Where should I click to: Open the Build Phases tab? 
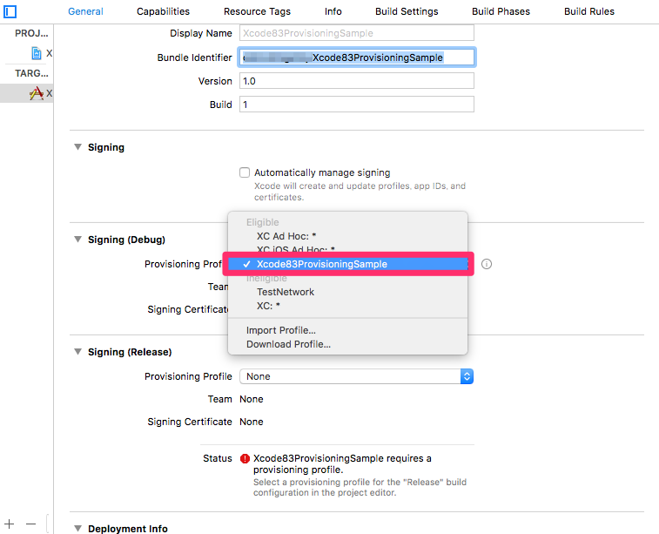(x=501, y=11)
